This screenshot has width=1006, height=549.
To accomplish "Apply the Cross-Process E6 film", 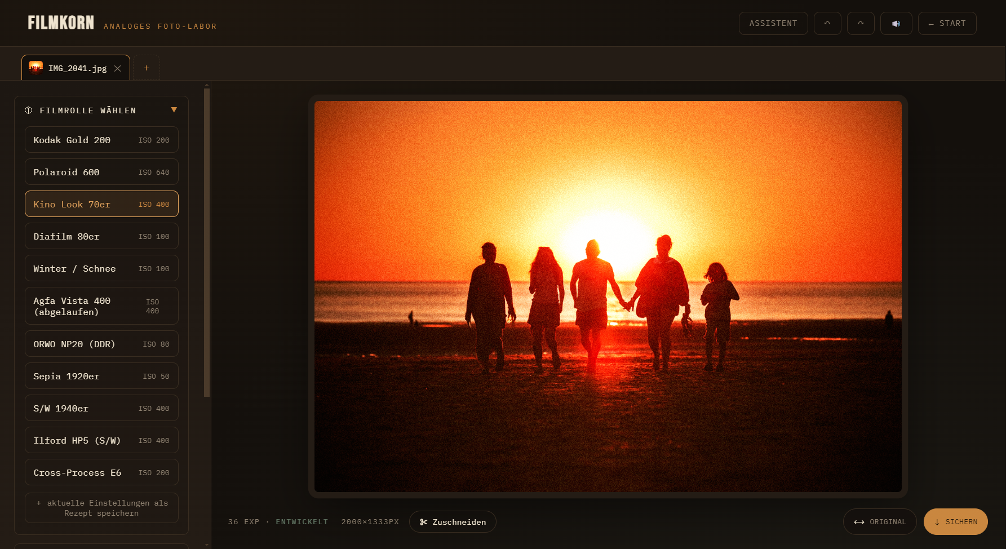I will (101, 472).
